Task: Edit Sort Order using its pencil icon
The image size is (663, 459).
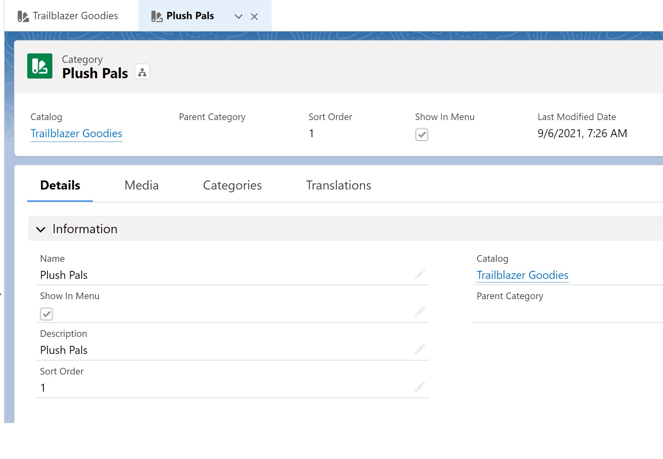Action: [x=420, y=387]
